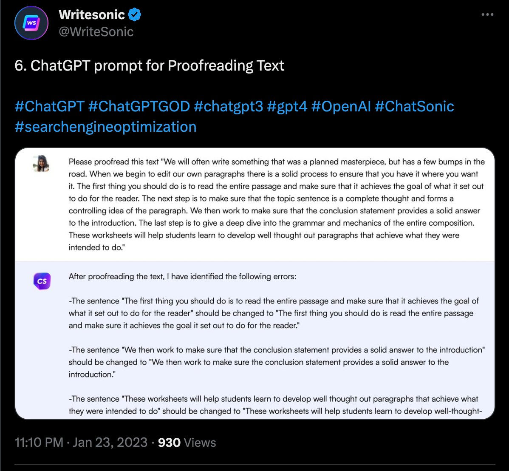Open the #ChatSonic hashtag

(x=414, y=106)
